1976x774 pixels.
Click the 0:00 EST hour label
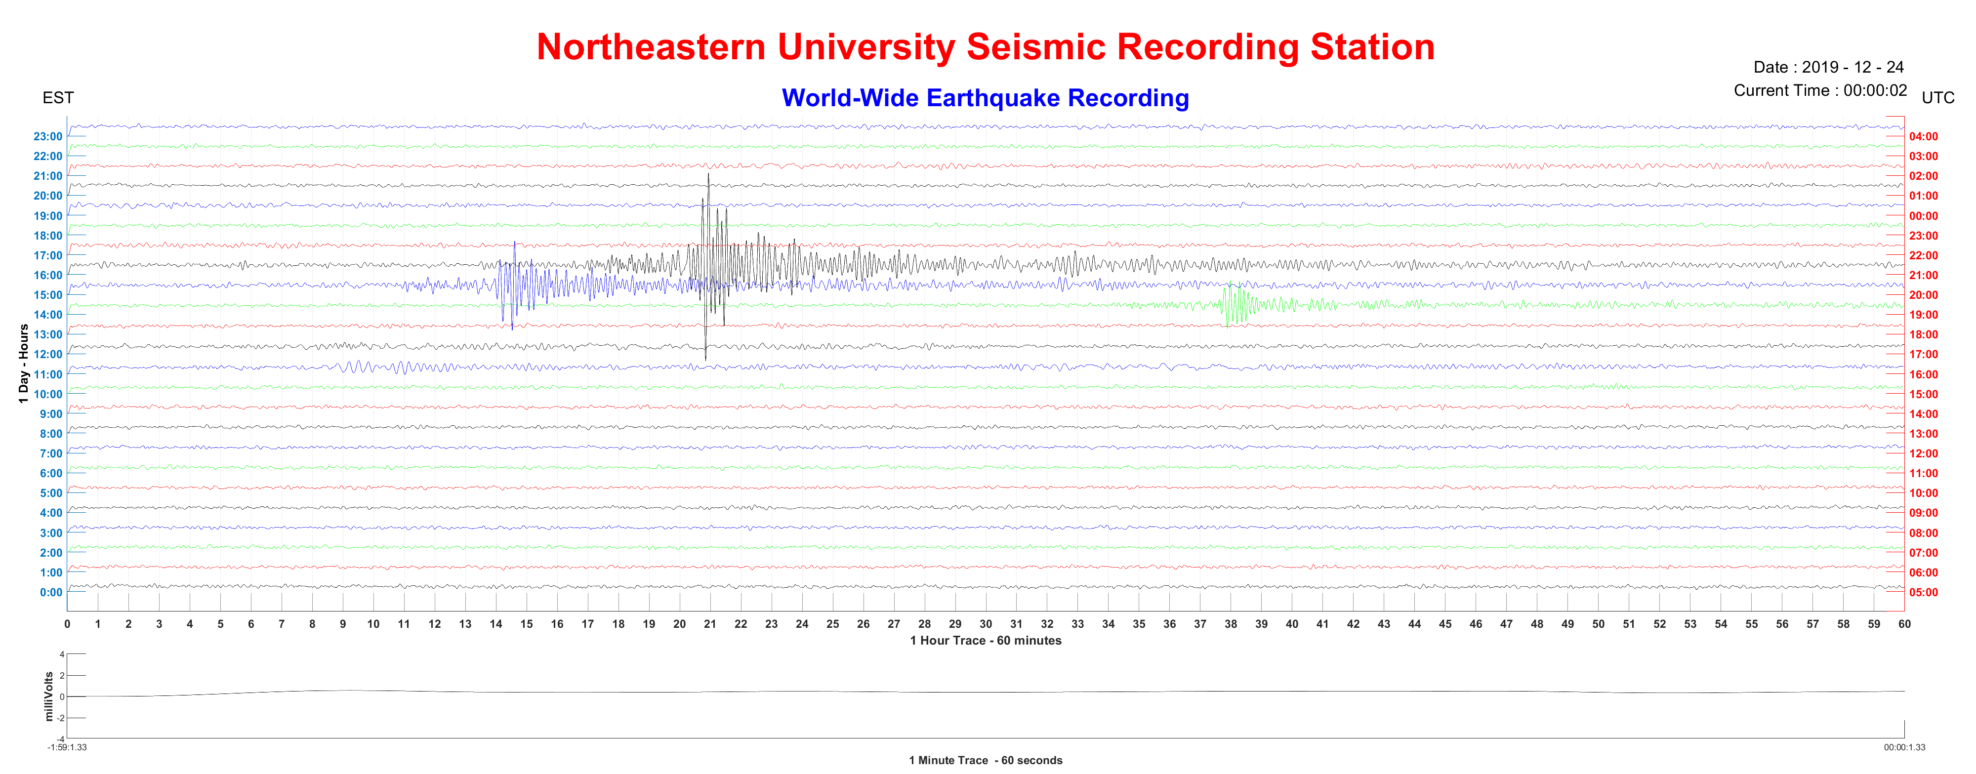50,592
